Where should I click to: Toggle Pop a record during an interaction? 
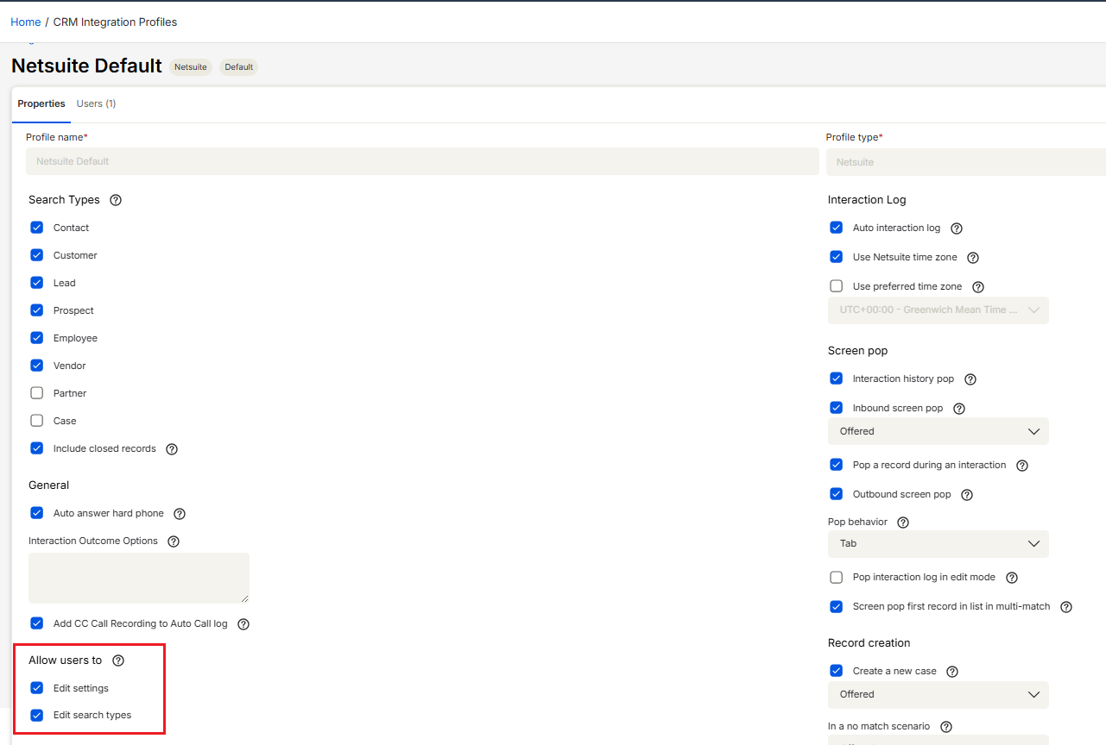click(837, 465)
